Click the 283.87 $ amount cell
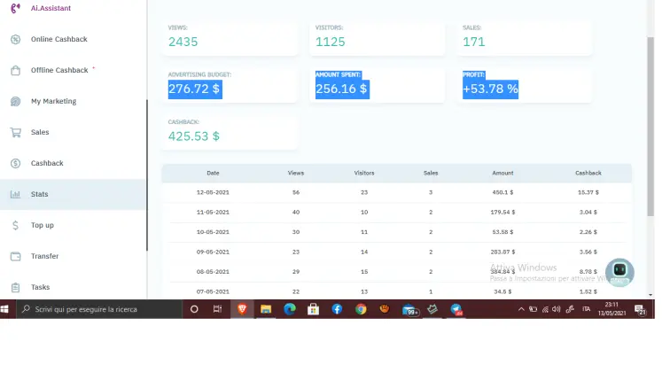The height and width of the screenshot is (372, 662). pyautogui.click(x=502, y=252)
